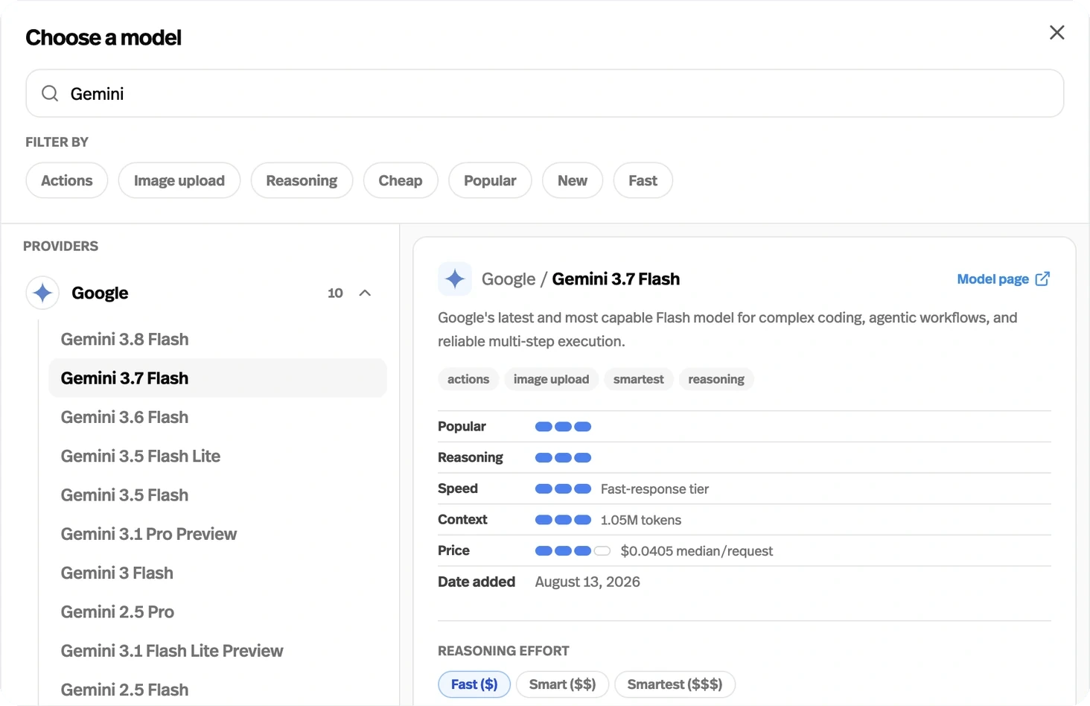Click the "1.05M tokens" context value
Image resolution: width=1090 pixels, height=706 pixels.
pos(641,520)
